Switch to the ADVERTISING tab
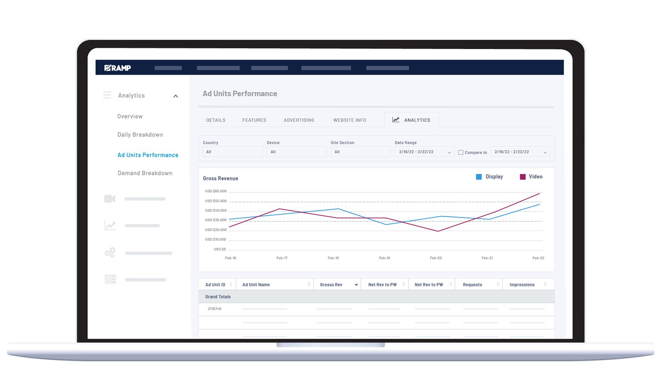662x385 pixels. pyautogui.click(x=299, y=120)
